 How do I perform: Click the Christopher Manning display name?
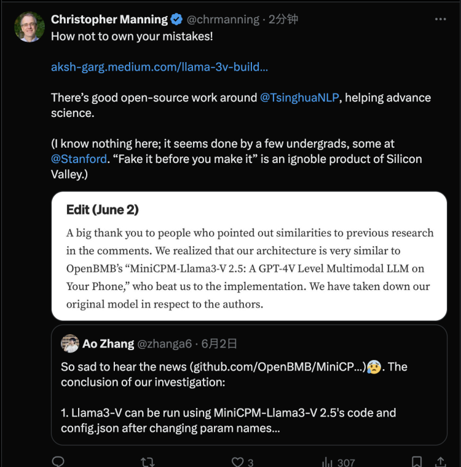pyautogui.click(x=109, y=20)
